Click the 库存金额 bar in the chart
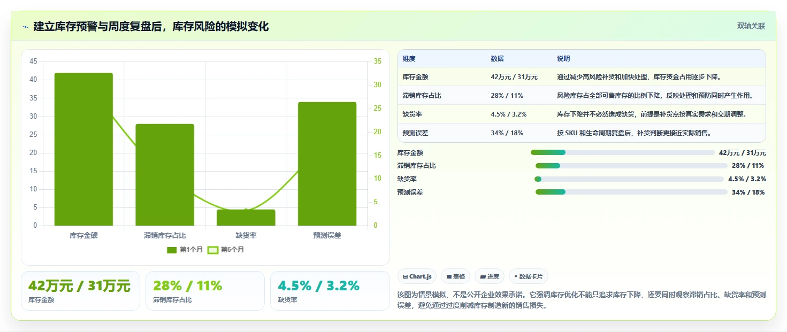The image size is (787, 332). pos(83,149)
